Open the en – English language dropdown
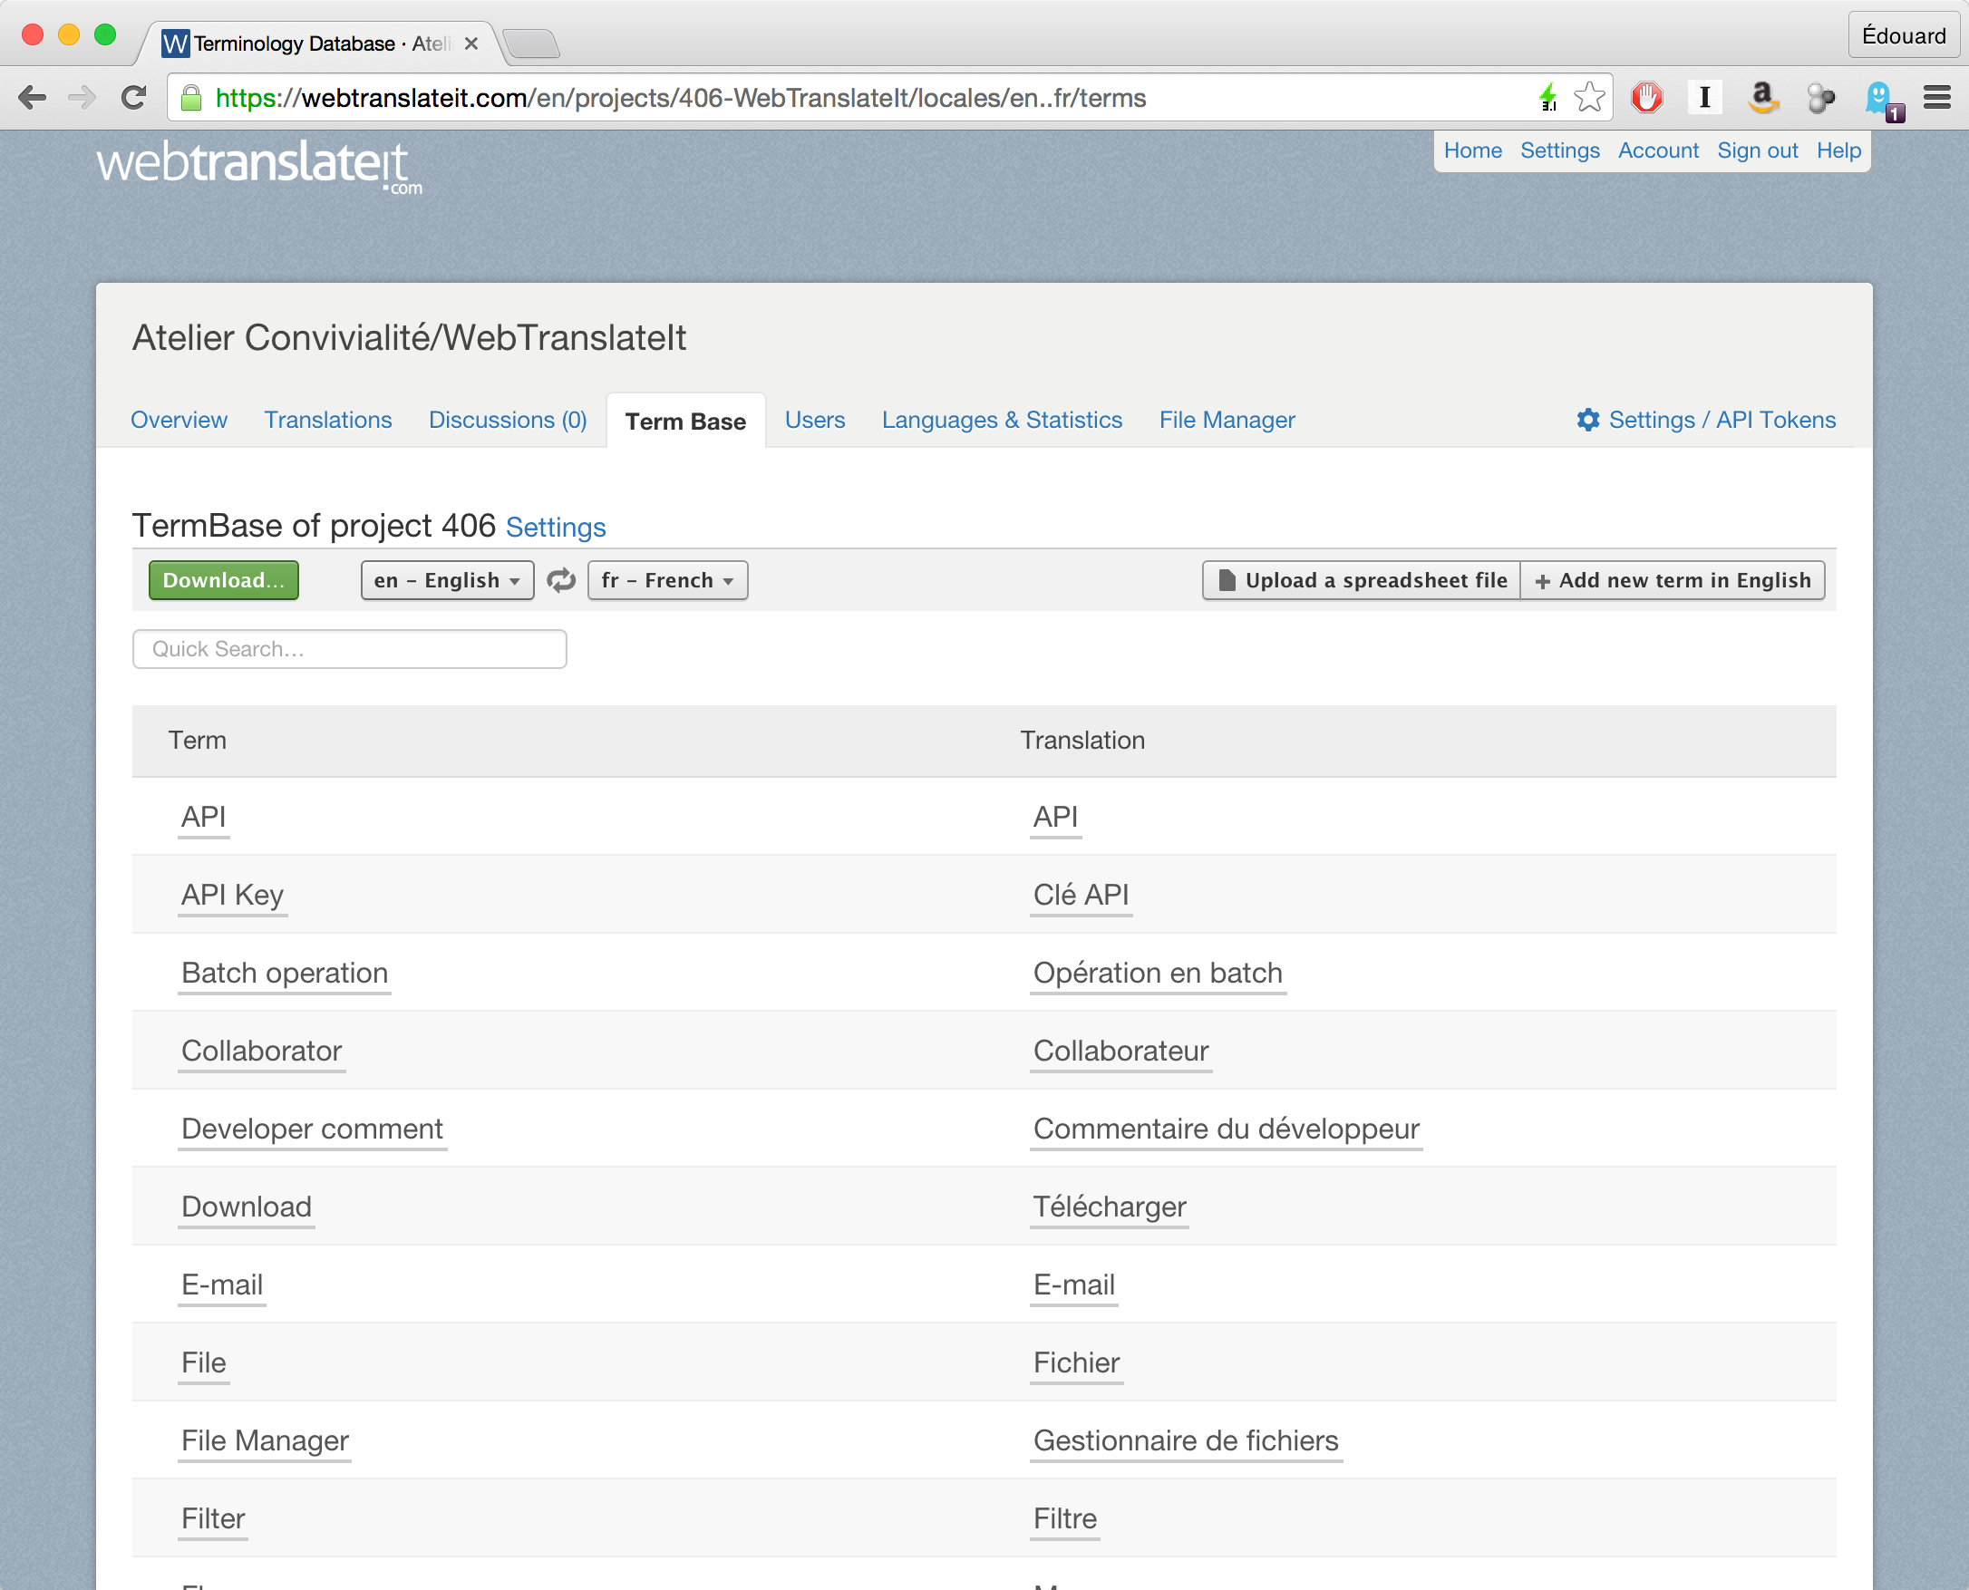Viewport: 1969px width, 1590px height. 447,580
